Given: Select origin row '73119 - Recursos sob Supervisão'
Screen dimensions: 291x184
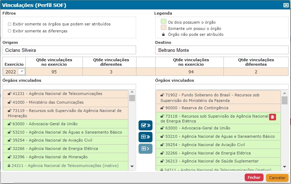Looking at the screenshot, I should pyautogui.click(x=65, y=113).
